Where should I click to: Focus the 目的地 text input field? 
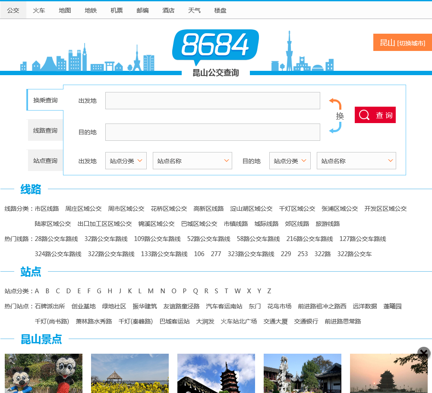(212, 132)
